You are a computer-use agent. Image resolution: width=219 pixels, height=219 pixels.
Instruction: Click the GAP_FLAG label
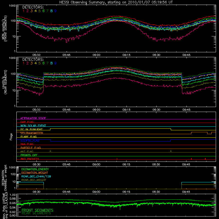click(27, 122)
